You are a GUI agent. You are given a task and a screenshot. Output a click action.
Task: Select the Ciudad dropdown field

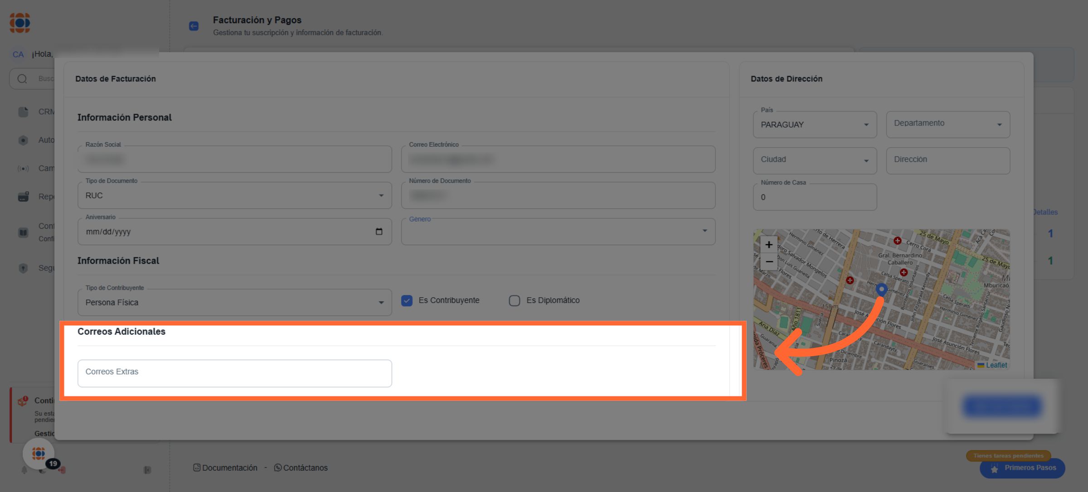tap(815, 160)
